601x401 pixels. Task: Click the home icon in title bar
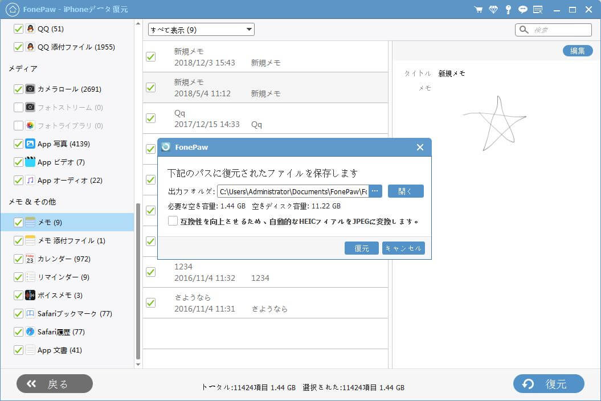click(x=13, y=9)
